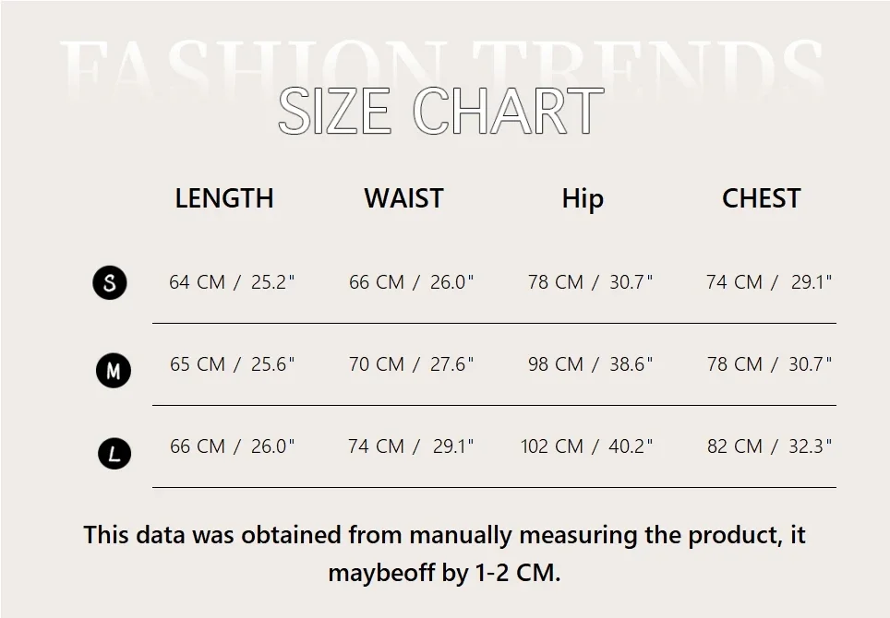The height and width of the screenshot is (618, 890).
Task: Click the 66 CM / 26.0" waist value
Action: [x=411, y=282]
